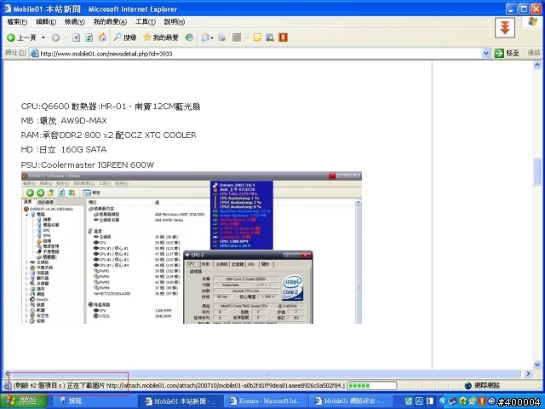Screen dimensions: 545x409
Task: Click the 網際網路 zone globe icon
Action: pyautogui.click(x=468, y=385)
